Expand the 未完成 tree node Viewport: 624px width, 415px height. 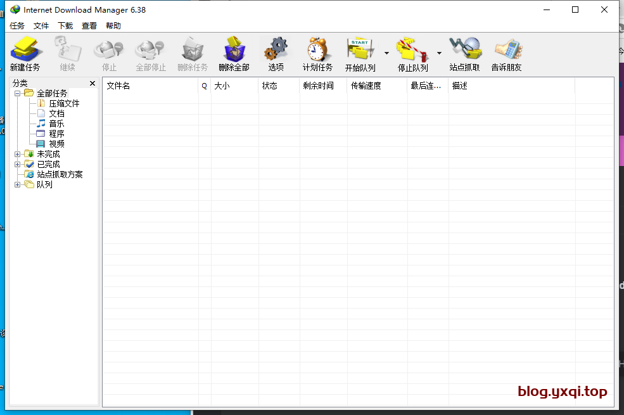pos(18,153)
